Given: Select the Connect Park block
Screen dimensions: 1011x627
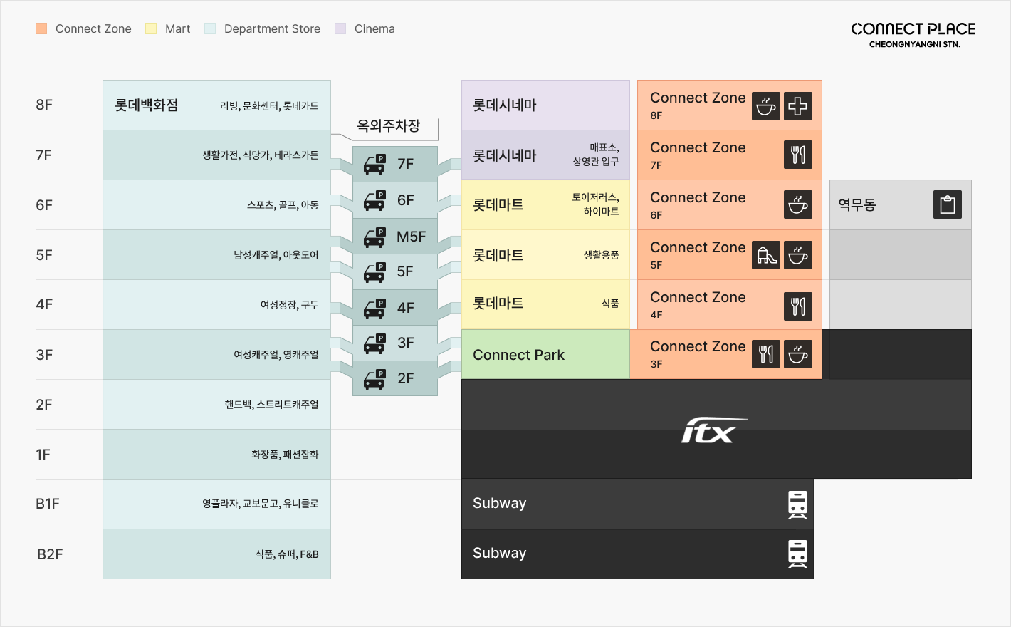Looking at the screenshot, I should (545, 354).
